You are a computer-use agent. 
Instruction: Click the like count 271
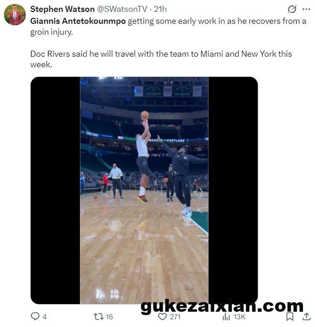175,316
